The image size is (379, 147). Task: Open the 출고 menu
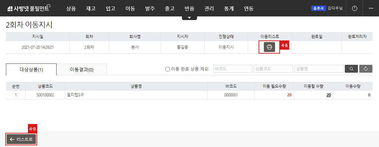[x=170, y=9]
